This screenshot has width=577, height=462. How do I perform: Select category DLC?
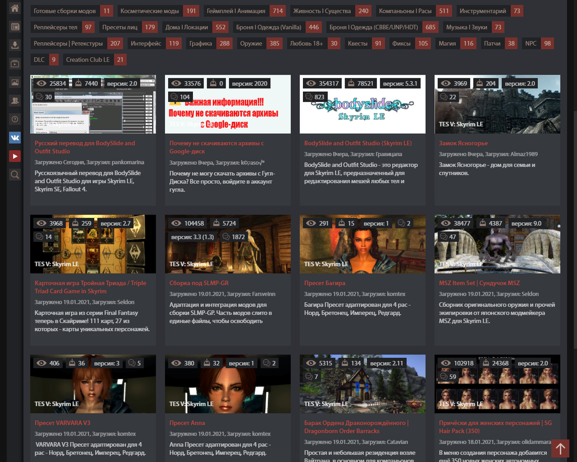coord(44,60)
